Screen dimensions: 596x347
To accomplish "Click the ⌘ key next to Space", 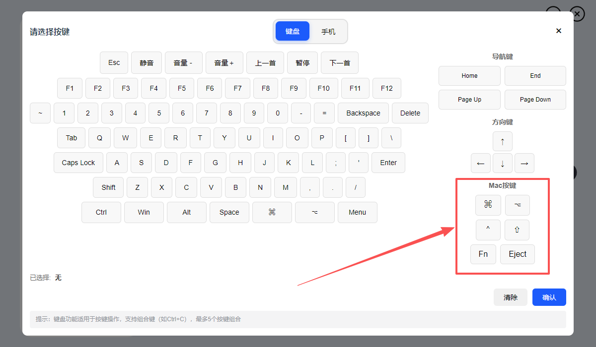I will tap(272, 212).
